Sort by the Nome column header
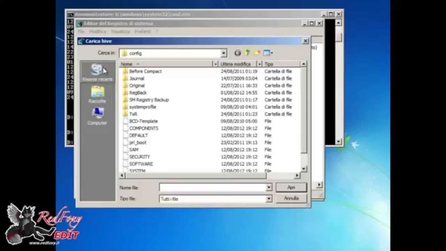 coord(166,64)
